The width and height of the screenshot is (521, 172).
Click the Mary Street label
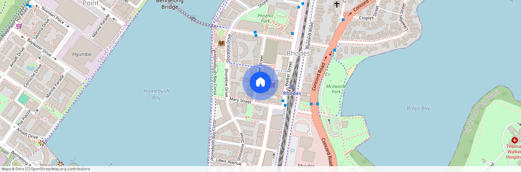coord(240,100)
